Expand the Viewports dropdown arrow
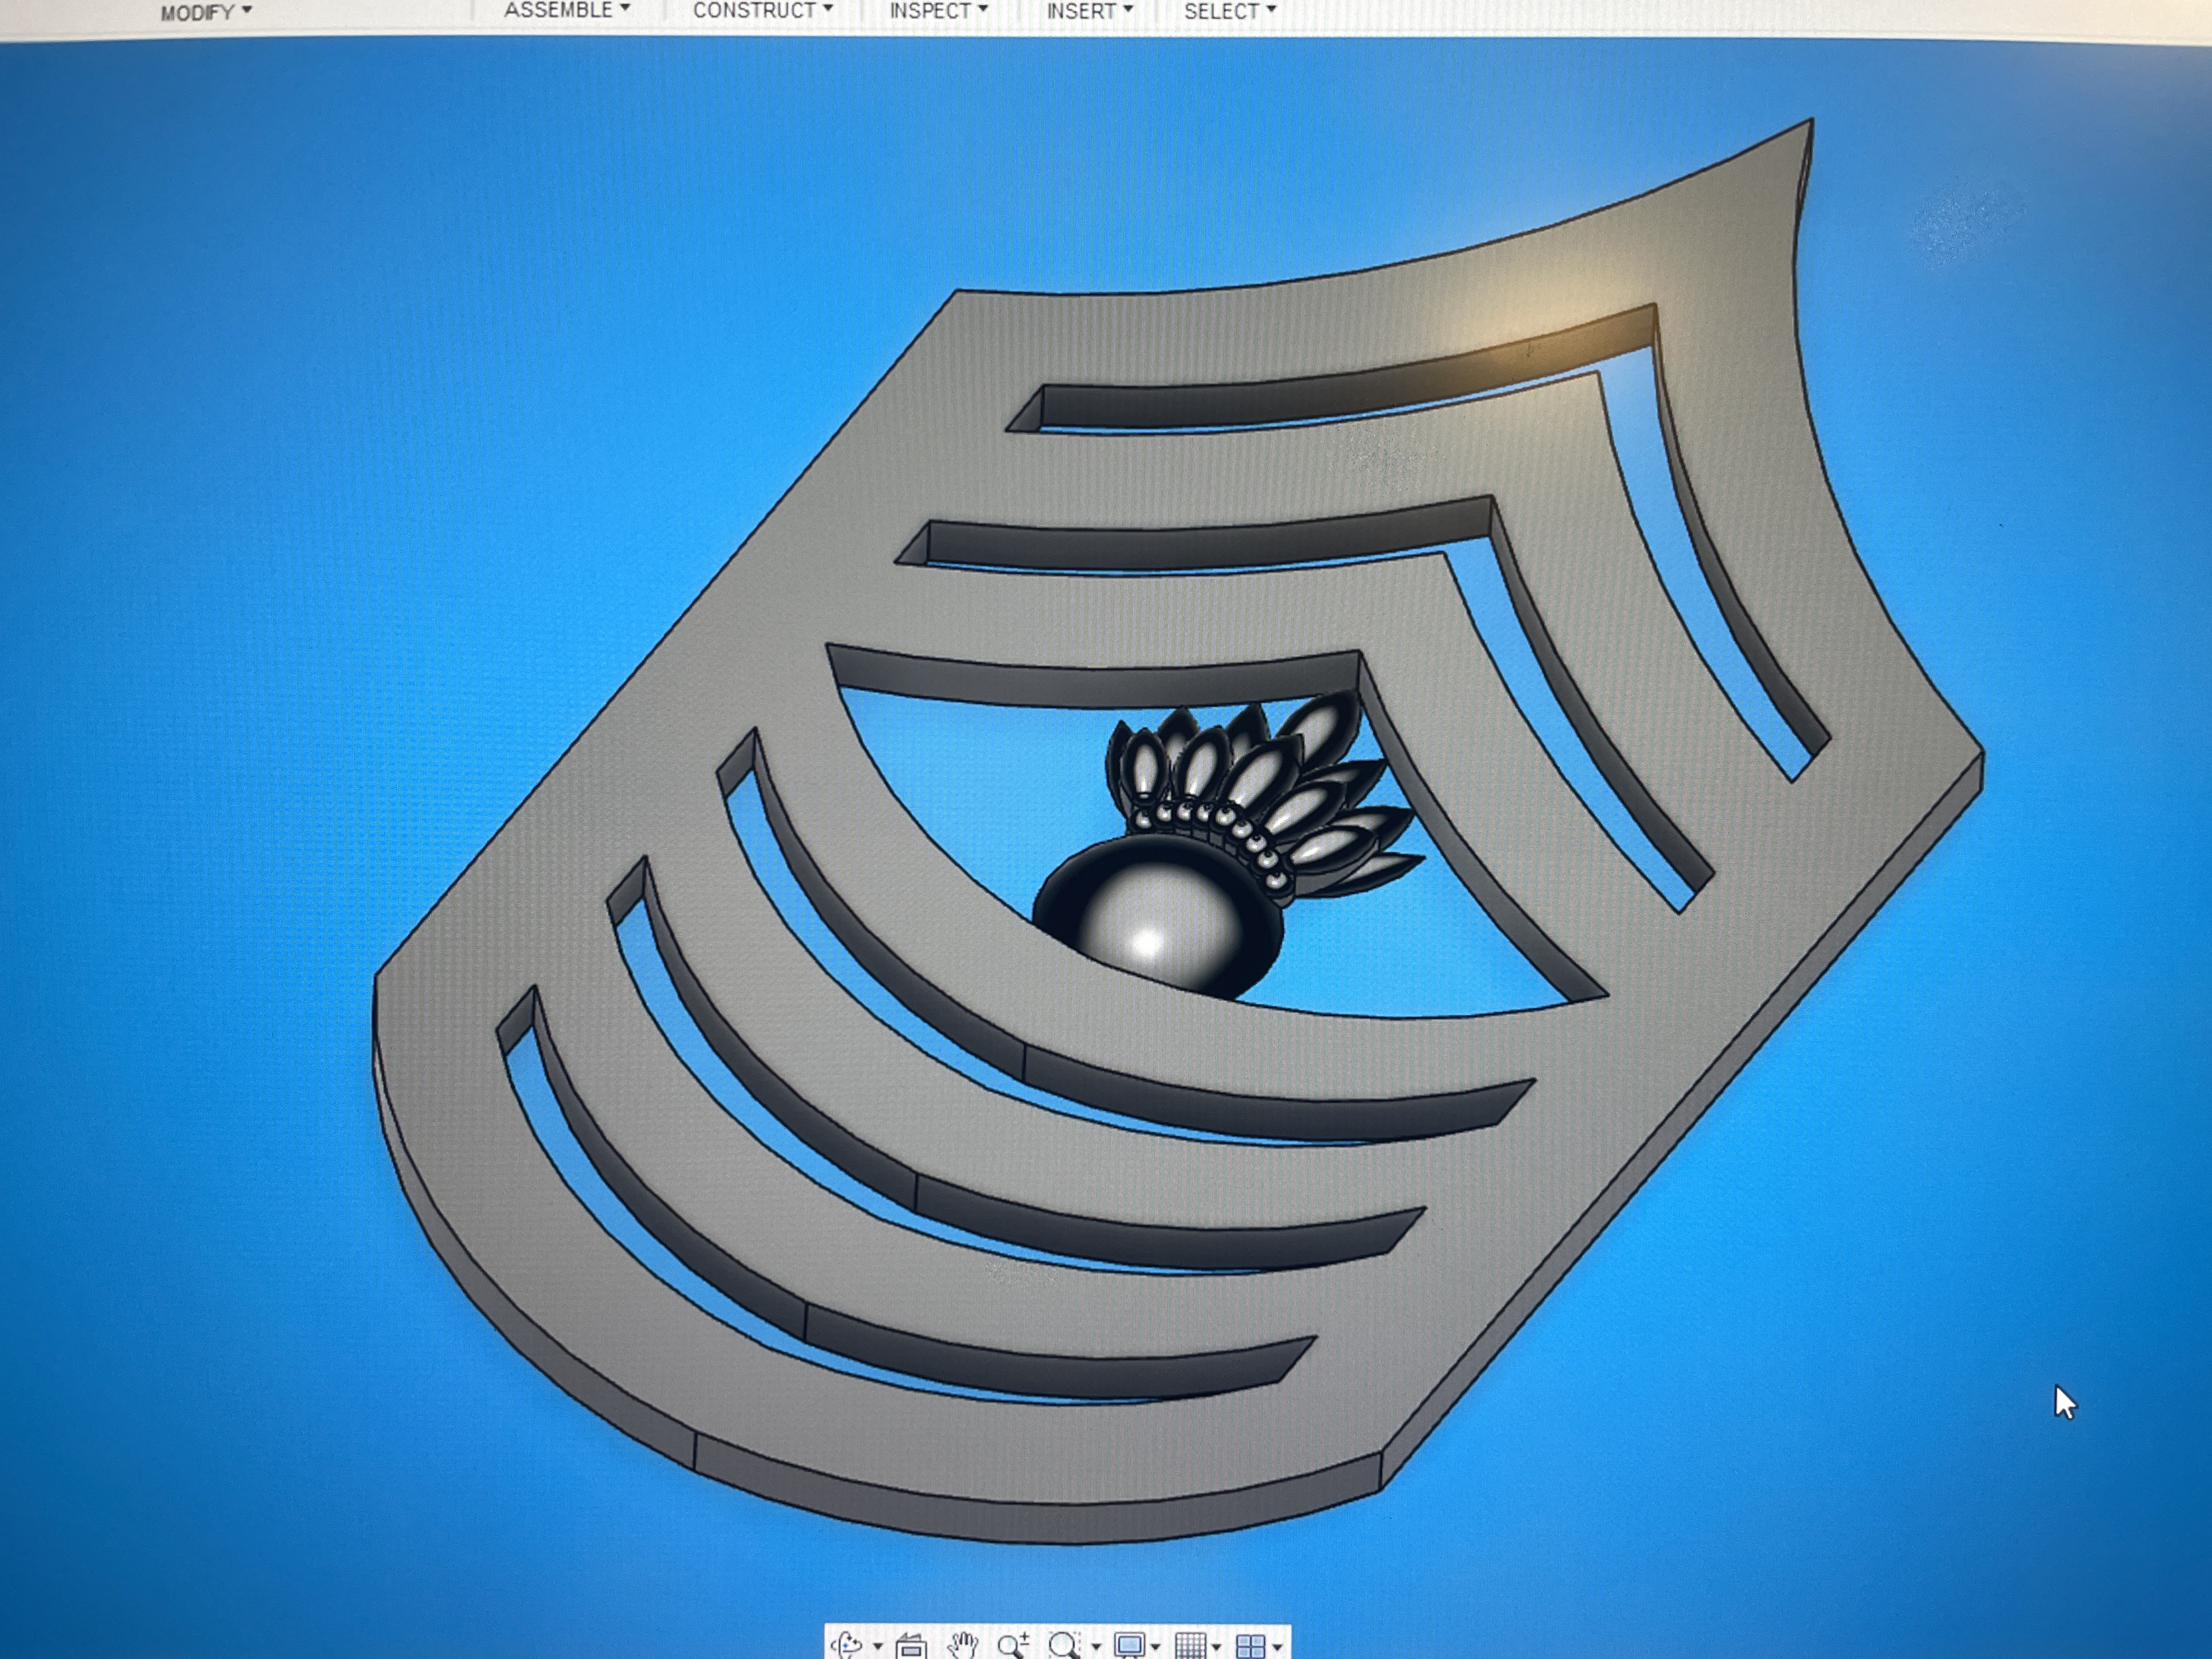2212x1659 pixels. pos(1278,1647)
